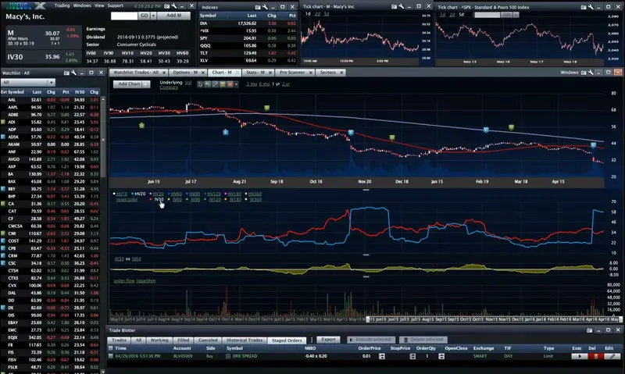
Task: Open Watchlist panel wrench settings
Action: (x=73, y=73)
